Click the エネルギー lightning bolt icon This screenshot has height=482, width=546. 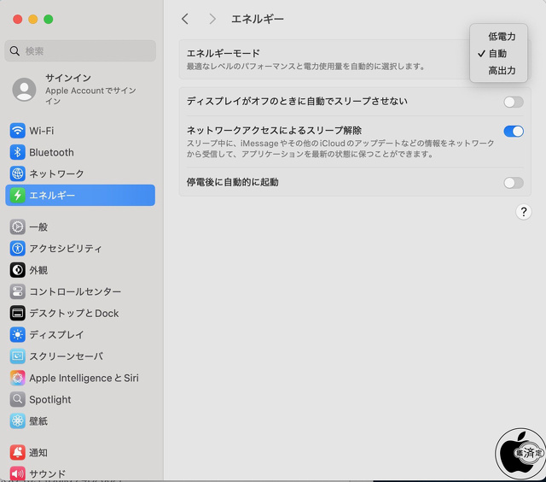point(17,196)
